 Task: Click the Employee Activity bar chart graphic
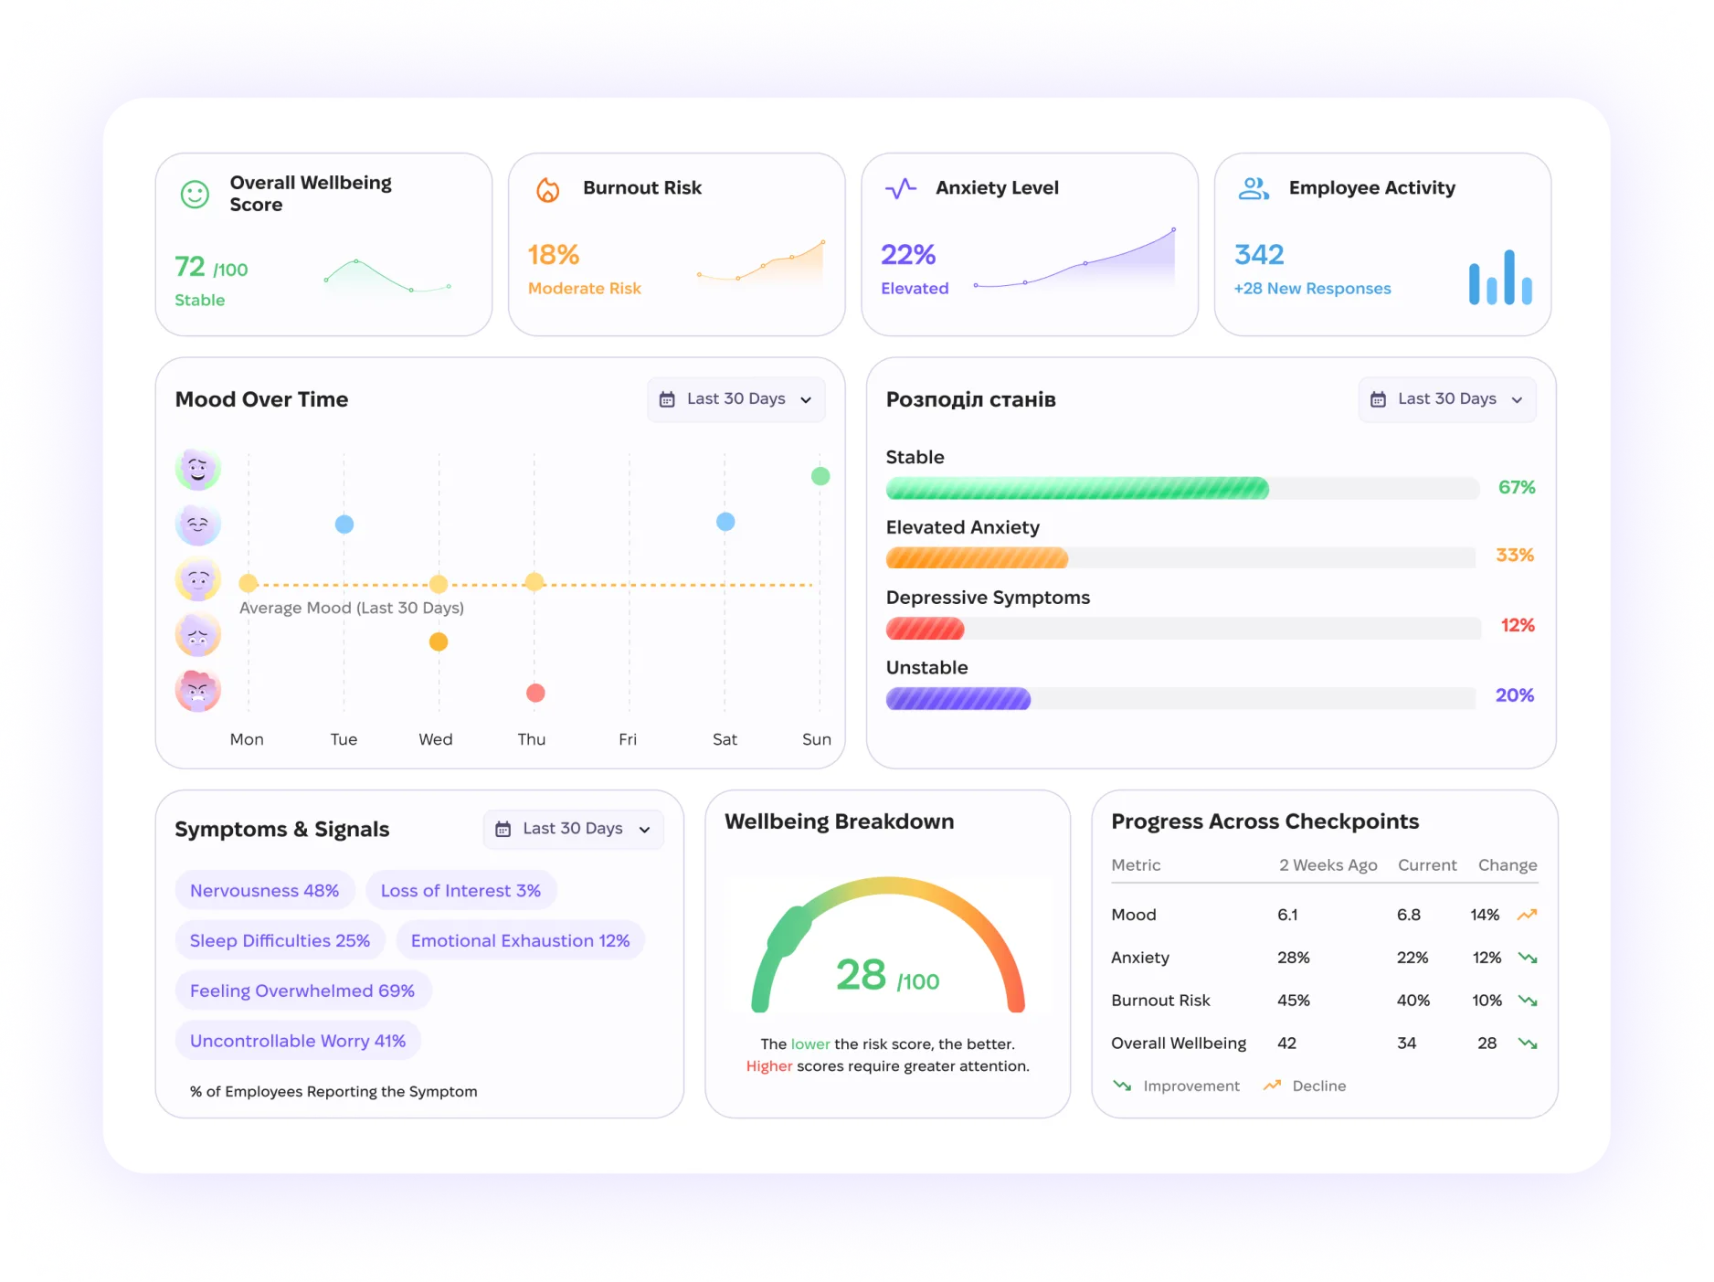tap(1500, 277)
